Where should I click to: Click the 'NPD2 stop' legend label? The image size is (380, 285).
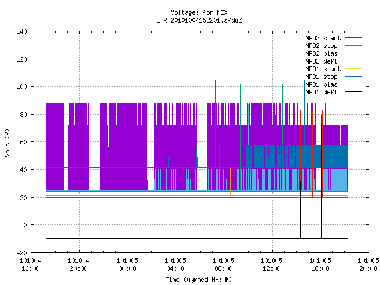click(321, 46)
